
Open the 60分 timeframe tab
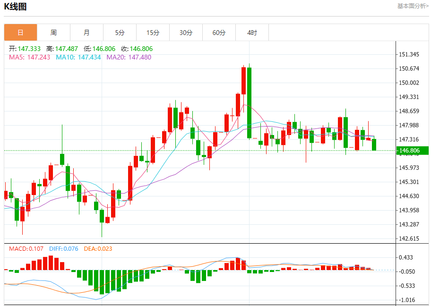pos(219,33)
